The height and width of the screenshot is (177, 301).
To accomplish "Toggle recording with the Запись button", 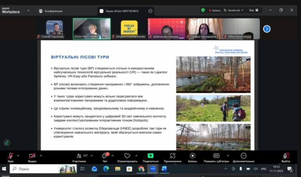I will 193,156.
